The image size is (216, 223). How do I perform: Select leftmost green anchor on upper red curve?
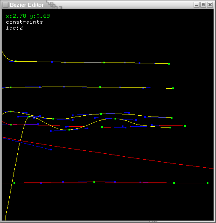11,125
